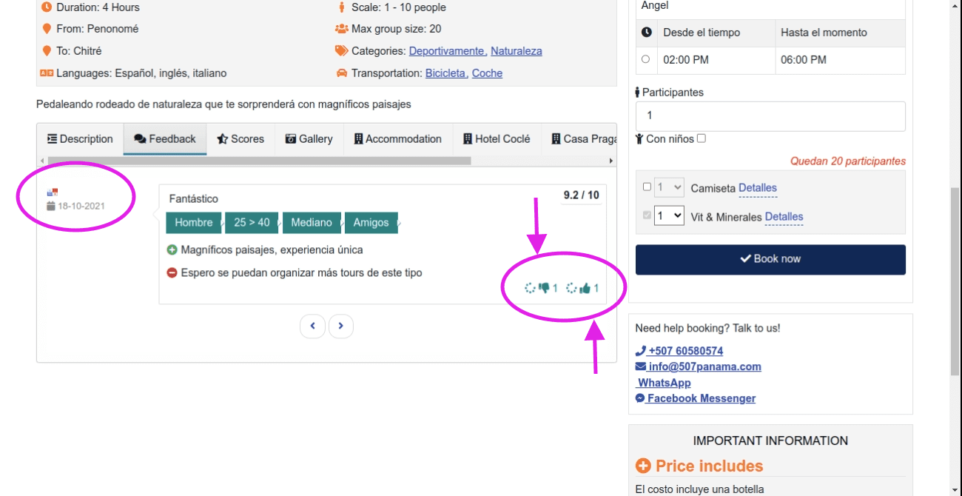Image resolution: width=962 pixels, height=496 pixels.
Task: Open the Gallery tab
Action: tap(309, 139)
